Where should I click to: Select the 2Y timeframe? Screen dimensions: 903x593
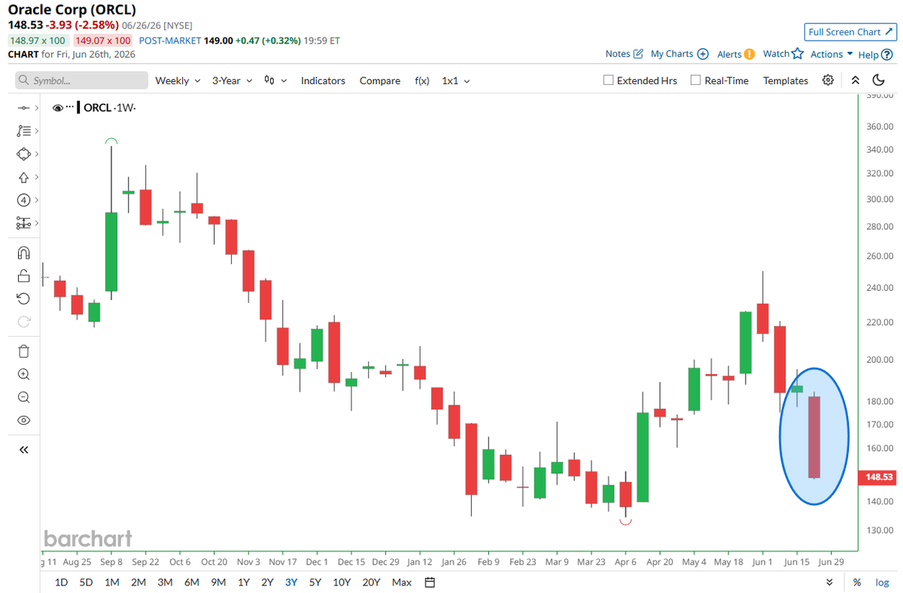click(267, 582)
